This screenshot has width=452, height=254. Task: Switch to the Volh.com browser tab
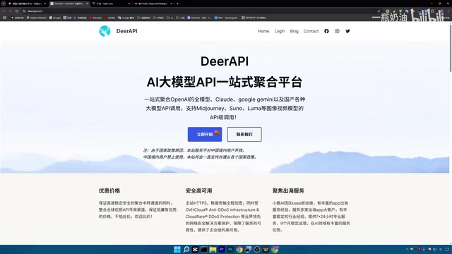click(111, 4)
